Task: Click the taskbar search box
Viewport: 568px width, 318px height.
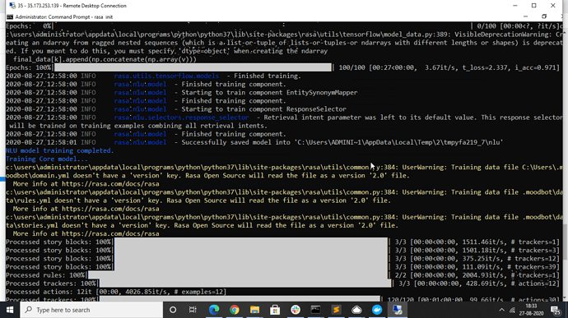Action: click(x=91, y=310)
